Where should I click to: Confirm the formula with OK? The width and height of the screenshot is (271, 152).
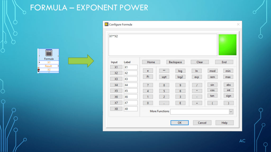point(179,123)
